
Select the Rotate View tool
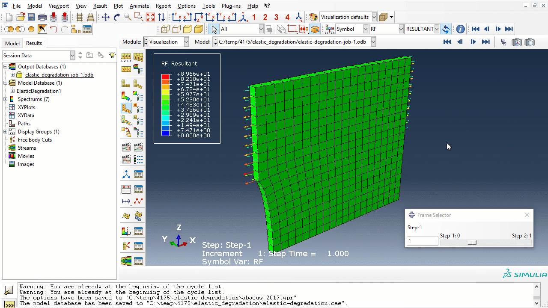click(x=117, y=17)
